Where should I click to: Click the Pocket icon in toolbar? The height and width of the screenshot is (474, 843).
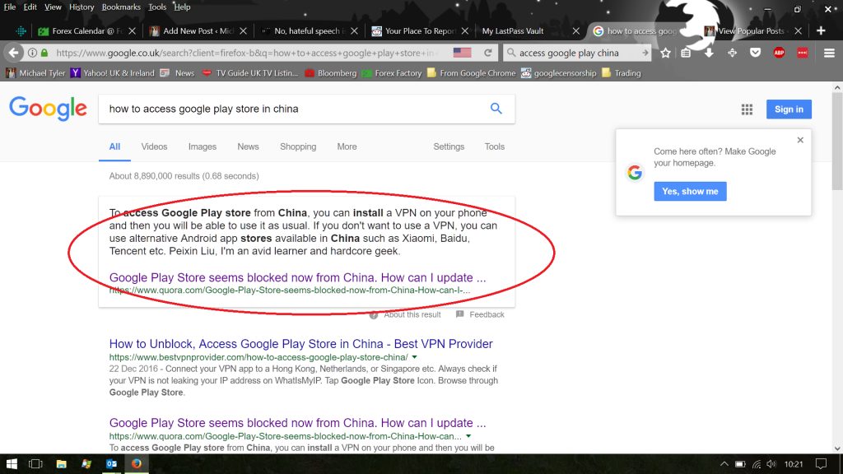click(x=755, y=53)
